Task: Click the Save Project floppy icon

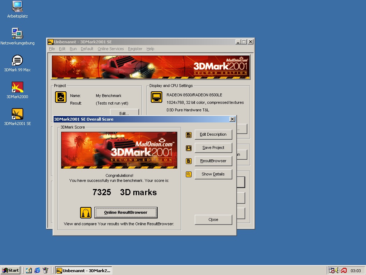Action: tap(189, 148)
